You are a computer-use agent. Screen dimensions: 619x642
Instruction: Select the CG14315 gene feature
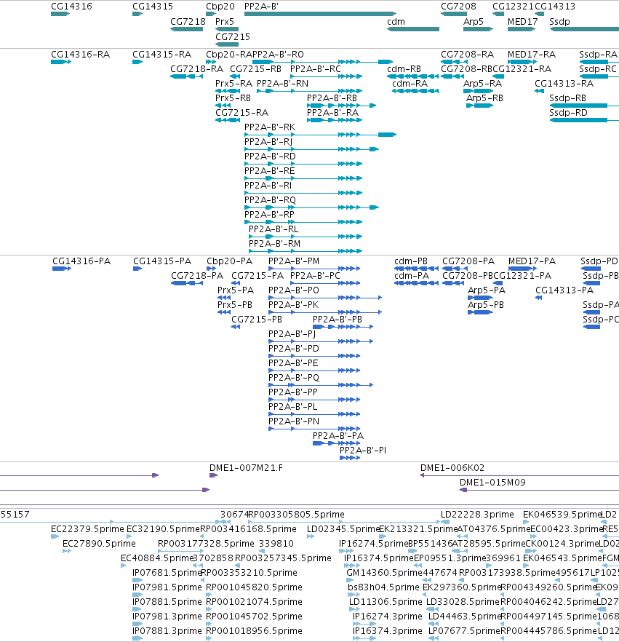click(137, 14)
